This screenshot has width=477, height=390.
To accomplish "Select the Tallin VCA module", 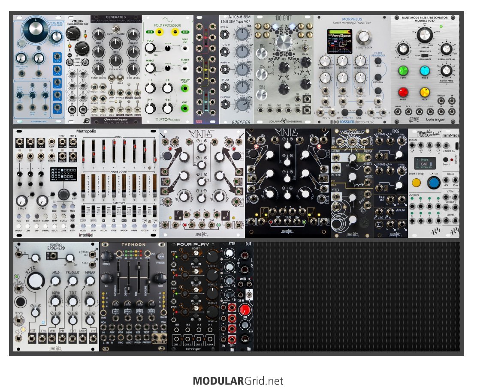I will [x=78, y=69].
